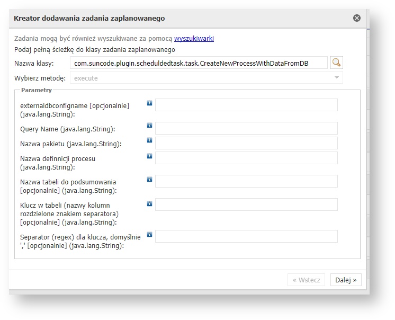Open the wyszukiwarki link
Screen dimensions: 395x320
(194, 38)
